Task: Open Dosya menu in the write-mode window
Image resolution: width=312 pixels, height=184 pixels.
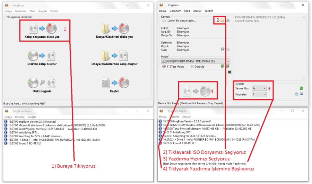Action: point(163,11)
